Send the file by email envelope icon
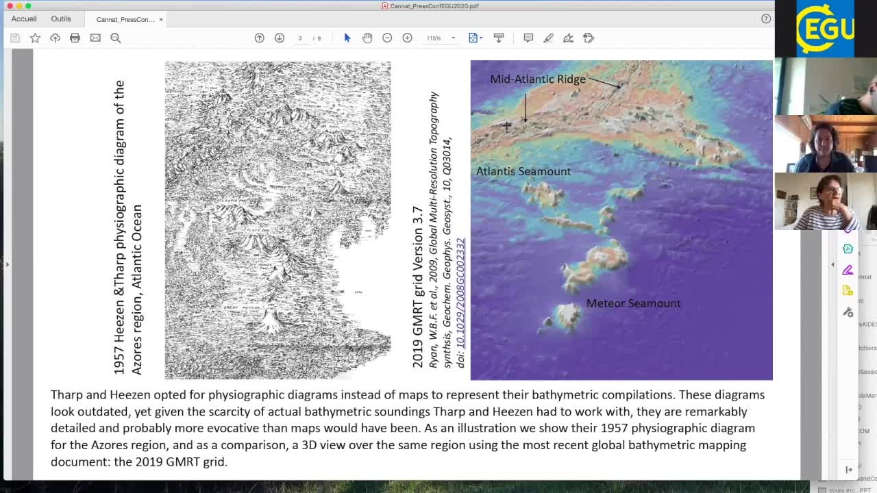 [x=95, y=38]
